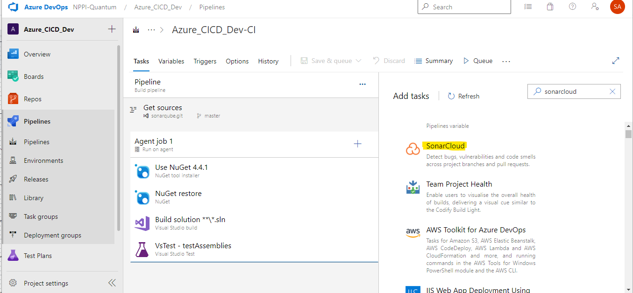Click the Releases rocket icon
633x293 pixels.
tap(13, 179)
